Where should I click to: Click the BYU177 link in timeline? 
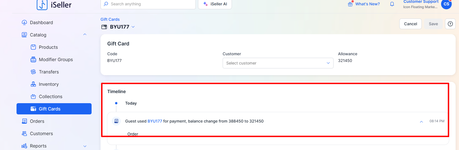tap(155, 121)
